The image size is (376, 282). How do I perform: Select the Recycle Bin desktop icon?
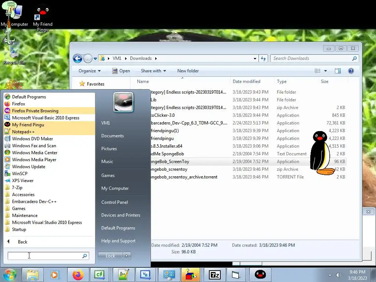(14, 54)
